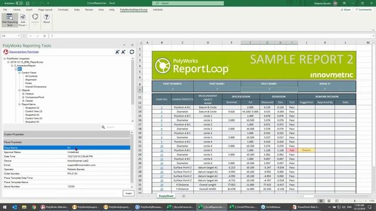Image resolution: width=376 pixels, height=211 pixels.
Task: Select Overall Dimensions control view
Action: coord(36,87)
